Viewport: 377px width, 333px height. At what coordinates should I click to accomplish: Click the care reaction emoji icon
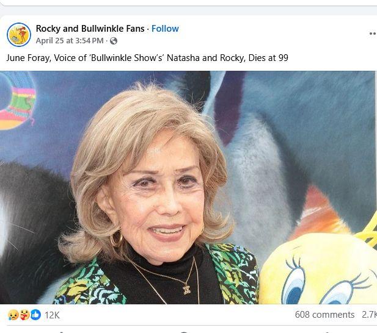click(24, 315)
